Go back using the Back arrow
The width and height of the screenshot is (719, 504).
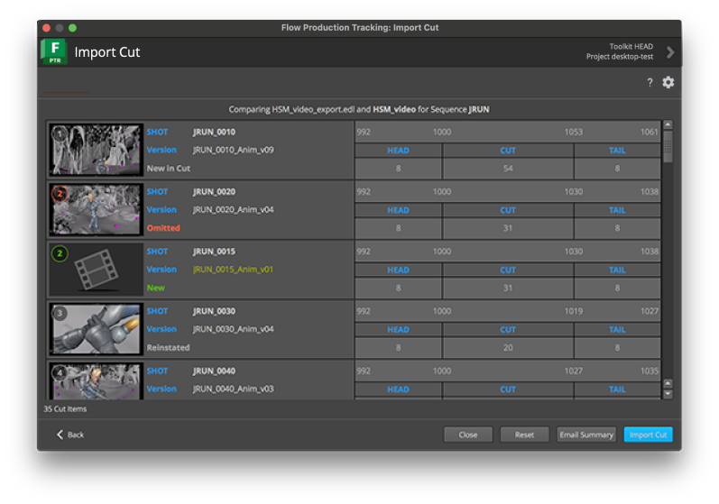click(70, 435)
